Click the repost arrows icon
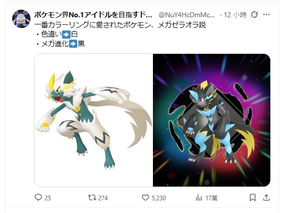This screenshot has height=213, width=284. point(92,197)
